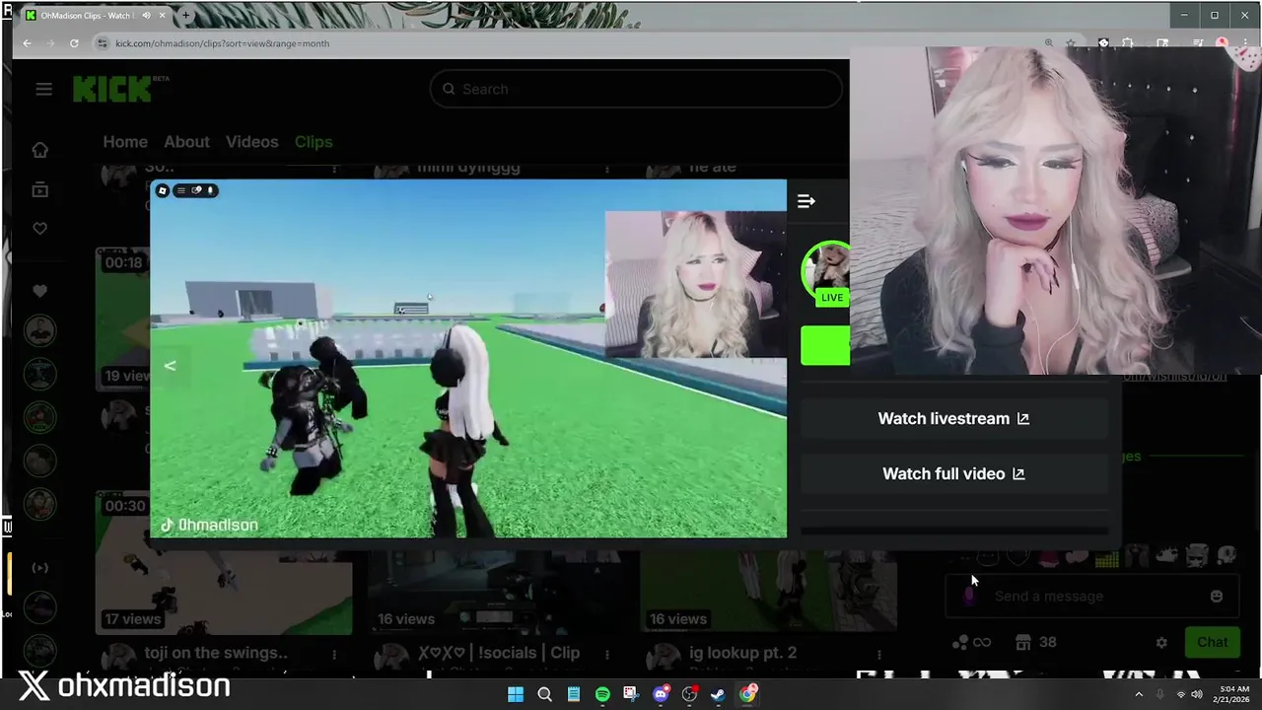Open the Windows Start menu
Screen dimensions: 1262x710
(x=516, y=694)
